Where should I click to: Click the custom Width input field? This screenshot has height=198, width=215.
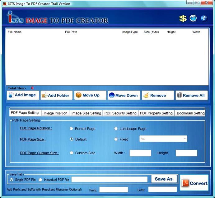tap(140, 153)
